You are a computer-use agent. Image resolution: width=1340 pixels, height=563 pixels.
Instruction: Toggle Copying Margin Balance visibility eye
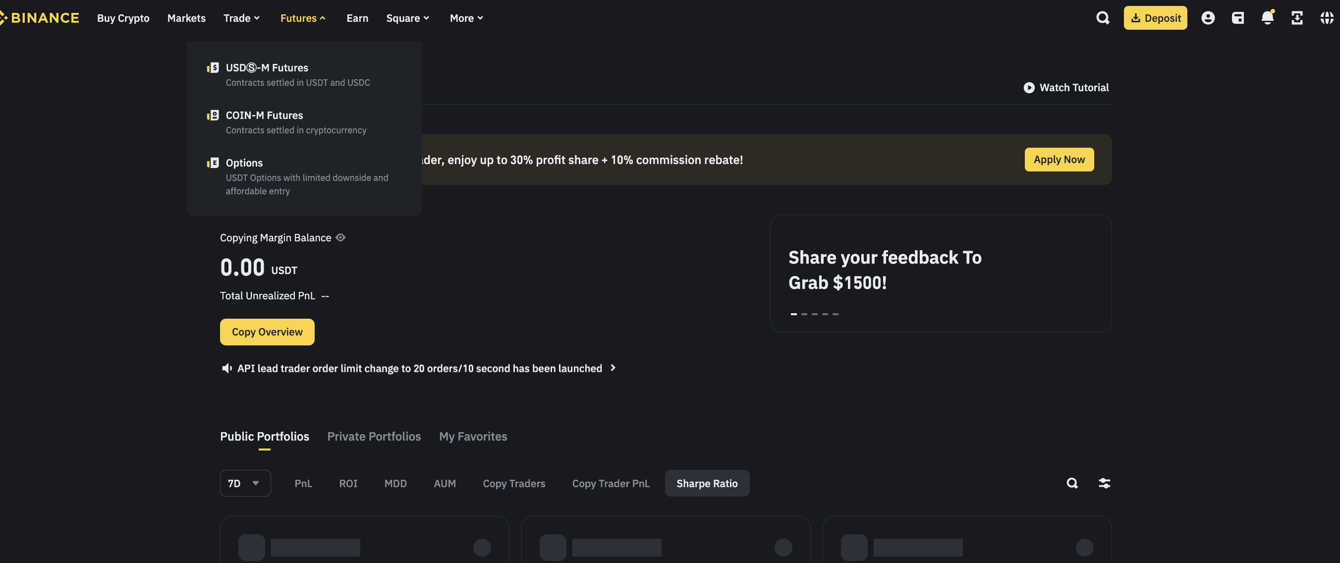coord(340,238)
